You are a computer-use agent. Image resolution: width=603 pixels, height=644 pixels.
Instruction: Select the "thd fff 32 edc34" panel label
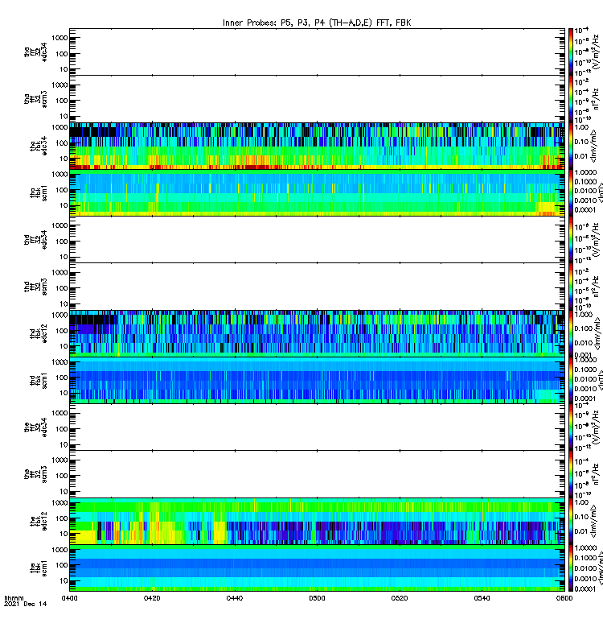[x=35, y=239]
